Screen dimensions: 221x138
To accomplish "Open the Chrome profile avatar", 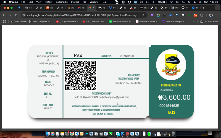I will coord(211,15).
